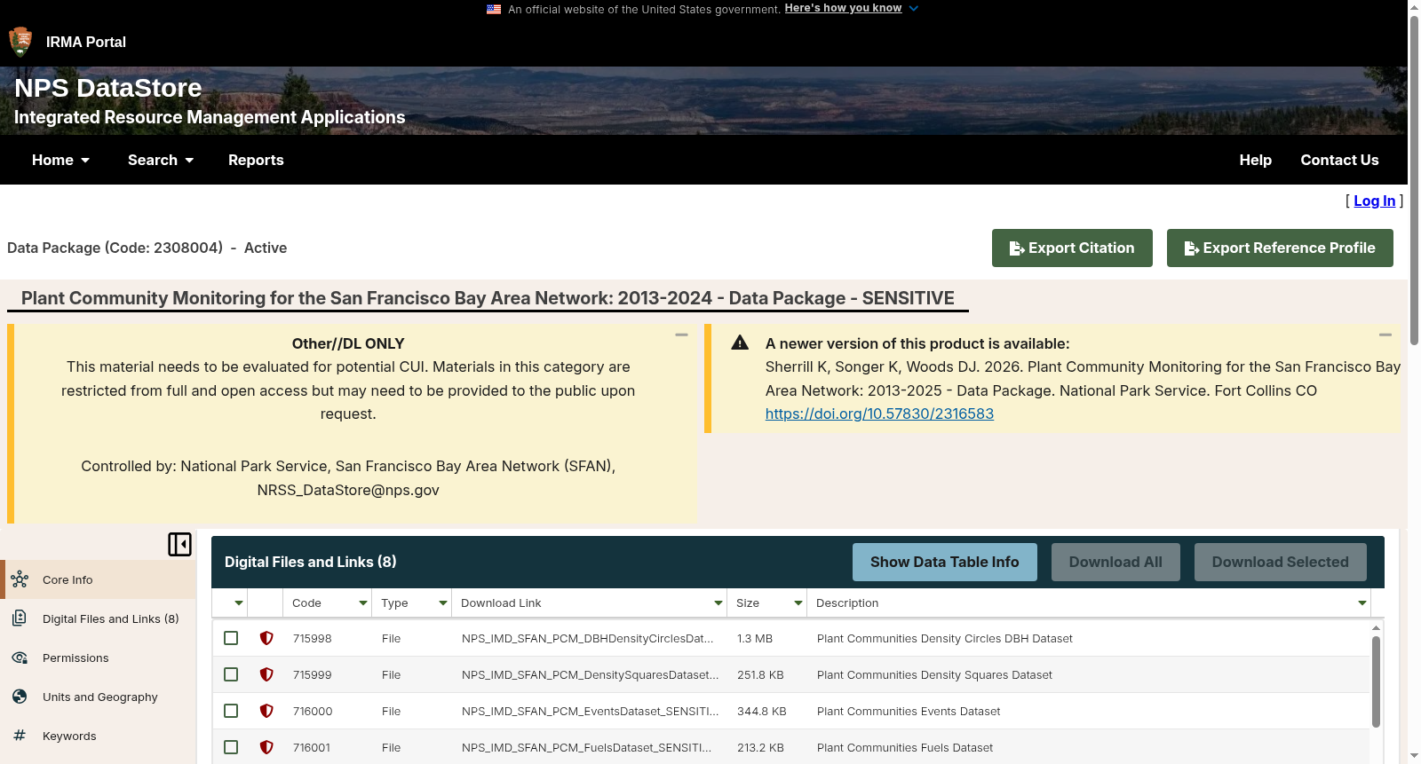The image size is (1421, 764).
Task: Click the NPS_IMD_SFAN_PCM_EventsDataset_SENSITIVE download link
Action: pos(591,711)
